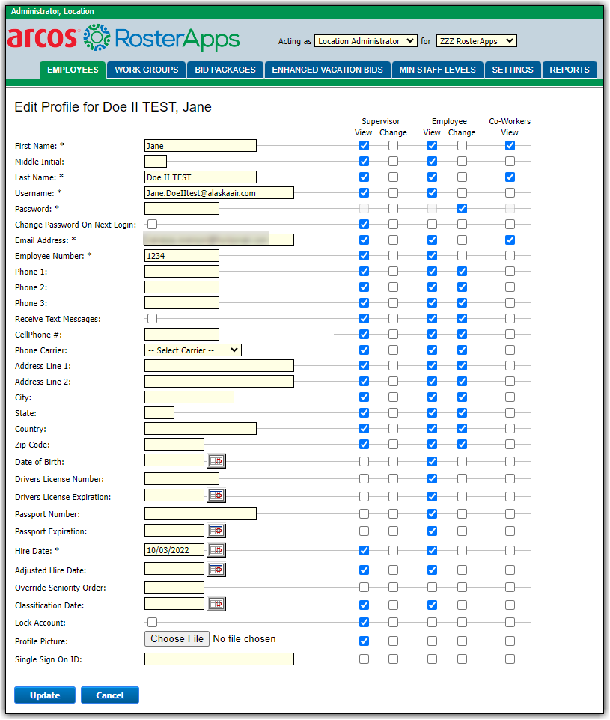
Task: Click the Update button
Action: tap(45, 695)
